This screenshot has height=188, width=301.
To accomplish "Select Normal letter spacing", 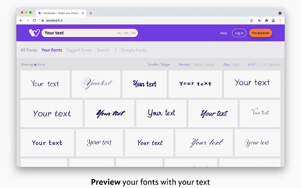I will pos(184,64).
